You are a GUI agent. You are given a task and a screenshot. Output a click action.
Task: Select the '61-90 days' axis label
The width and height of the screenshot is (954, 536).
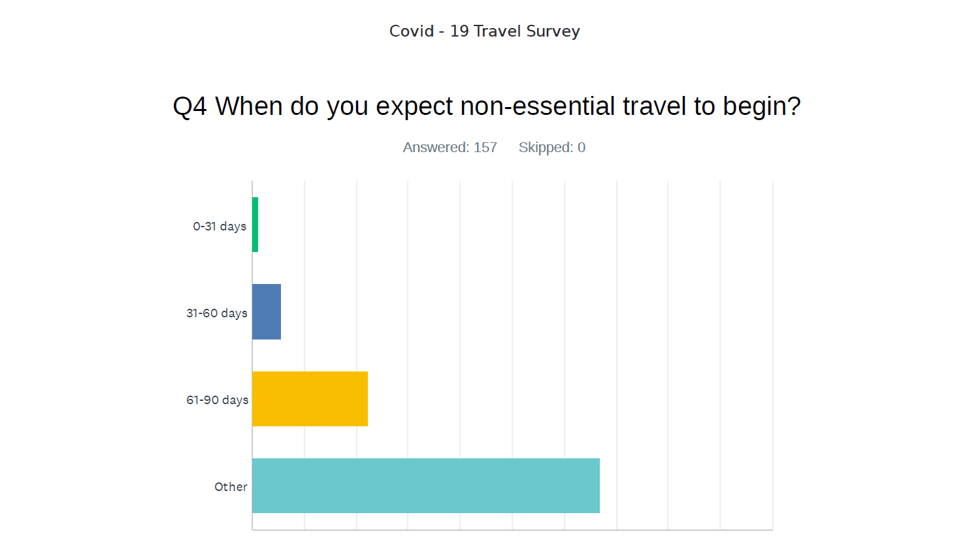click(218, 400)
